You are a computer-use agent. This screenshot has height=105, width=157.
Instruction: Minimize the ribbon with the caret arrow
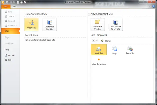[x=150, y=7]
